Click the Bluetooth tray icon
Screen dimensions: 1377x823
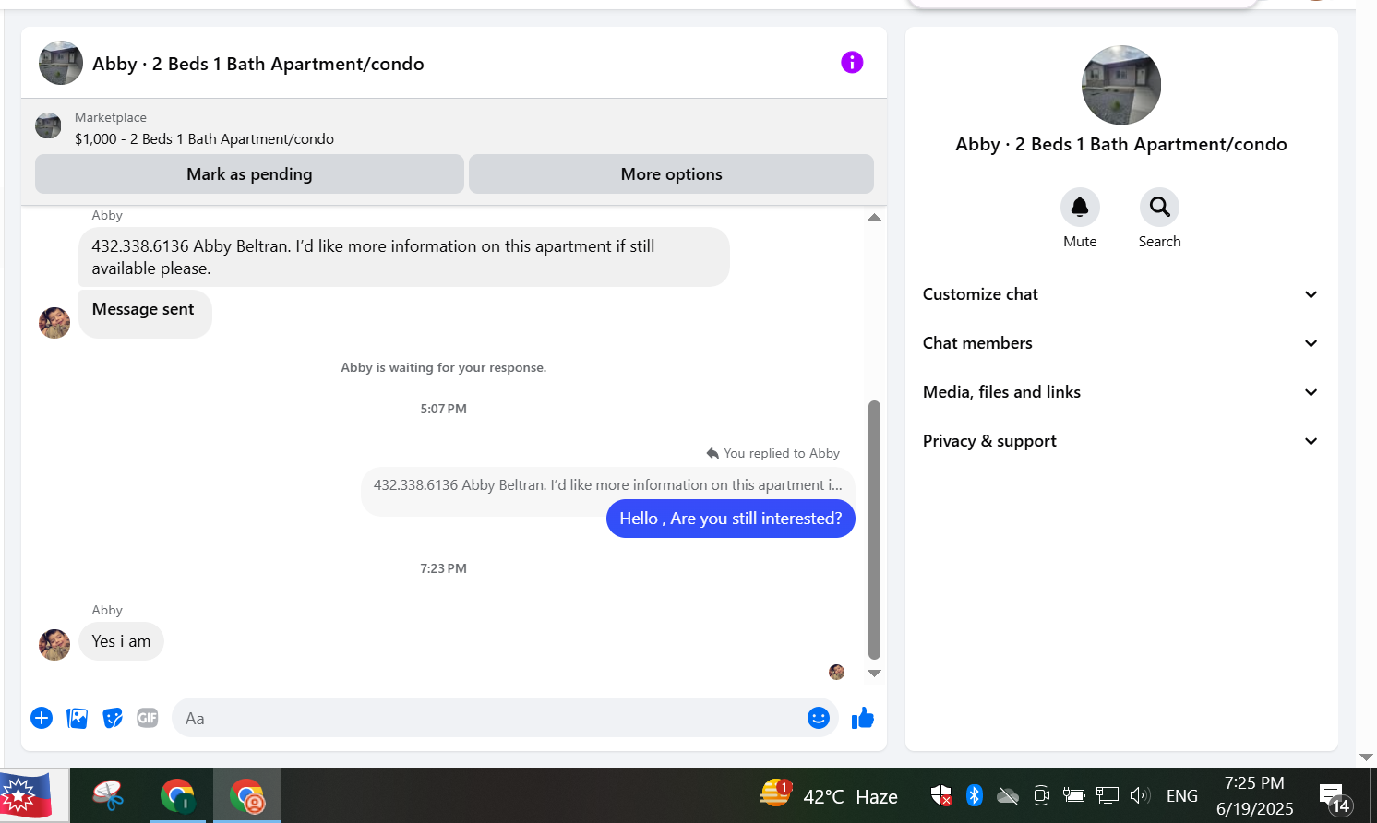tap(975, 795)
